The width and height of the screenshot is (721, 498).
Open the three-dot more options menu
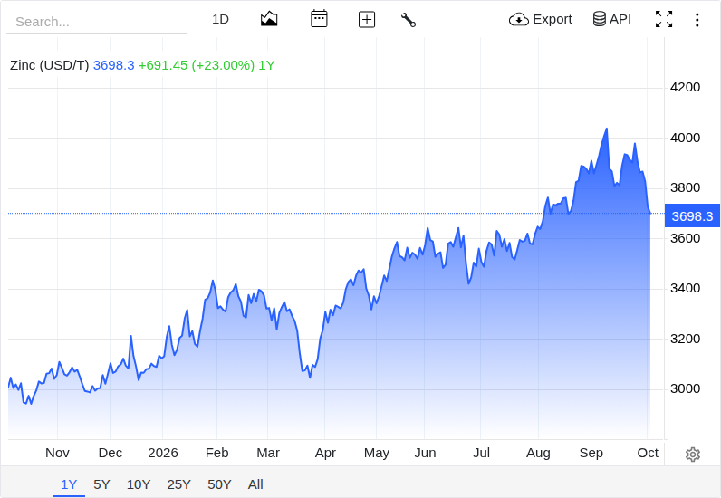point(697,20)
